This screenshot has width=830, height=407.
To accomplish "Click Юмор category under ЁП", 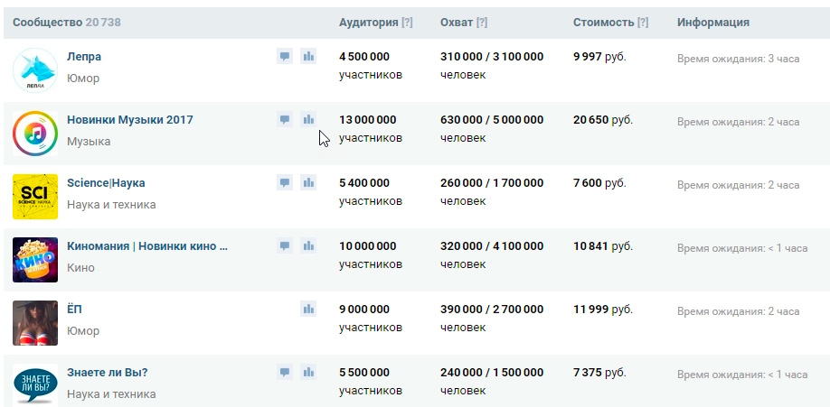I will [x=83, y=331].
